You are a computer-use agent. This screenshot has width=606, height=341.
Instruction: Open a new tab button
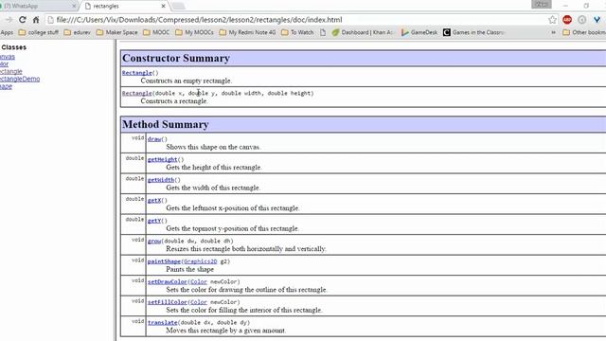tap(178, 7)
